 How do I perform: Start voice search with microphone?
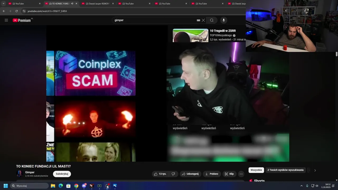pyautogui.click(x=224, y=20)
